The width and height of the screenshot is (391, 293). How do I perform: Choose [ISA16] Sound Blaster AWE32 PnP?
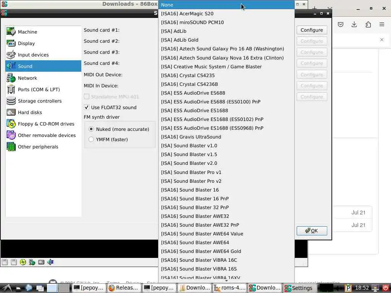[226, 225]
